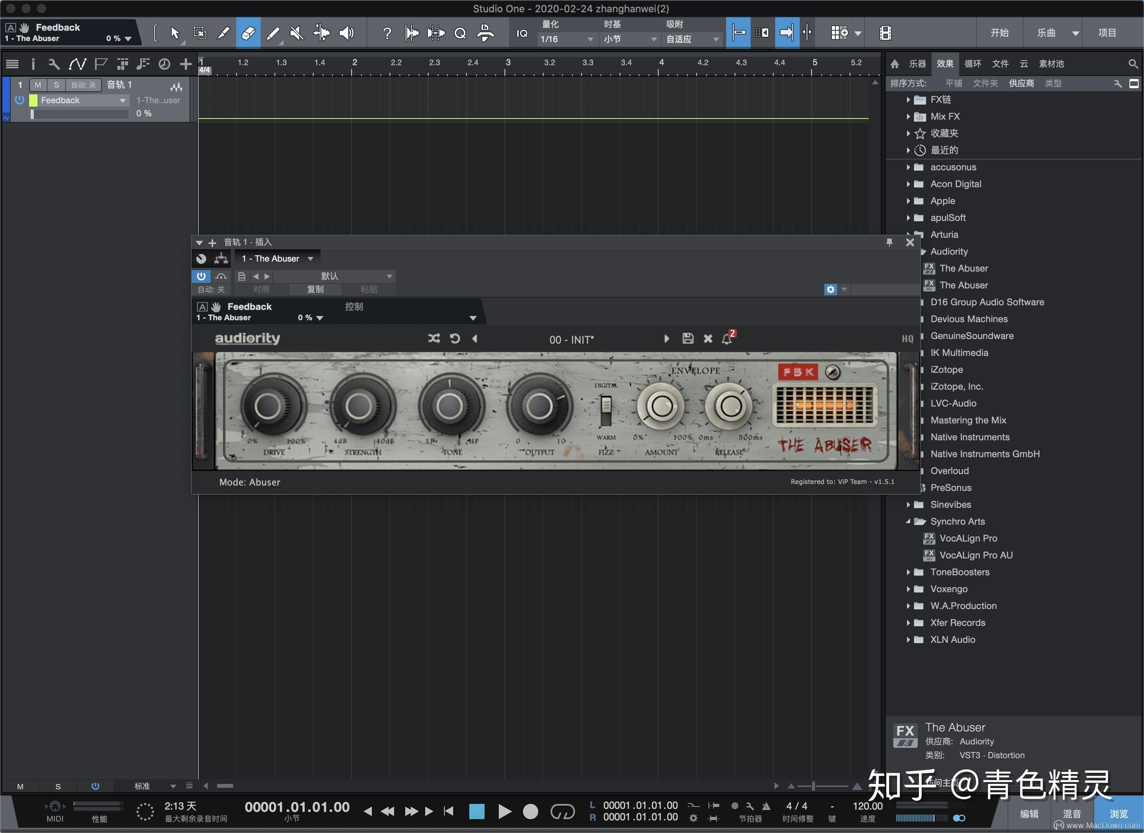Select the Mute tool in the toolbar
The image size is (1144, 833).
pos(297,33)
